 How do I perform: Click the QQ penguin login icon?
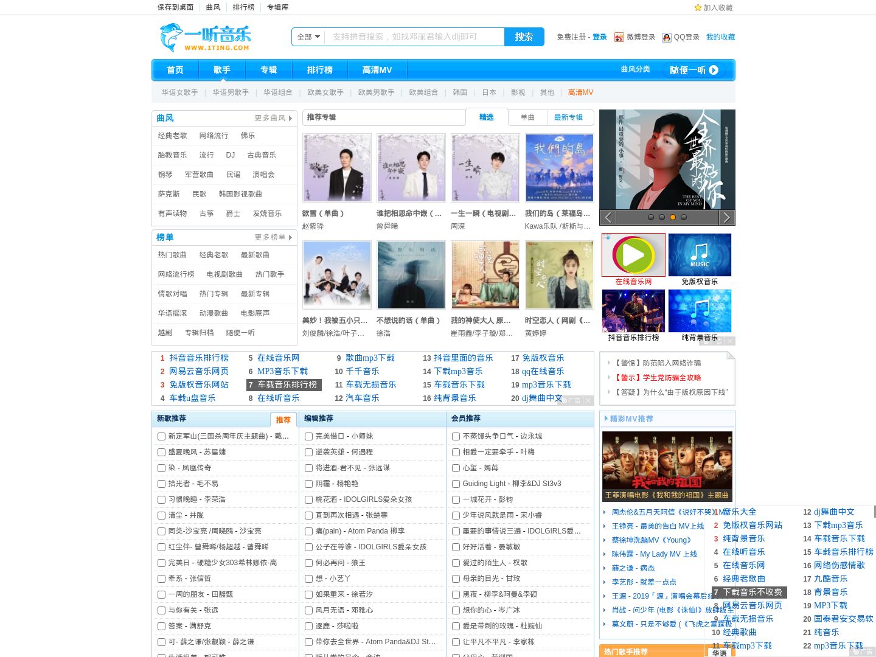[x=667, y=37]
